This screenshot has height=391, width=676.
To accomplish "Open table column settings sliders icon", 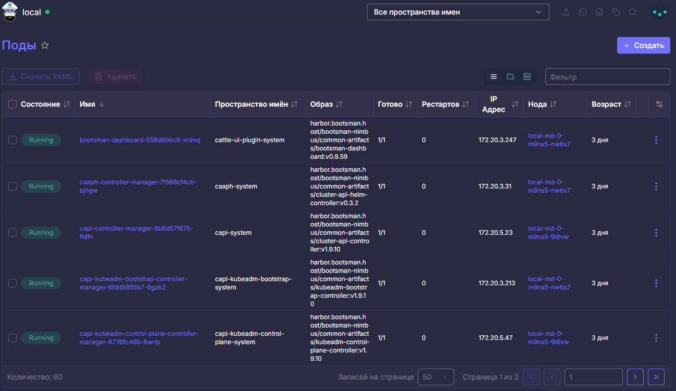I will pyautogui.click(x=659, y=104).
